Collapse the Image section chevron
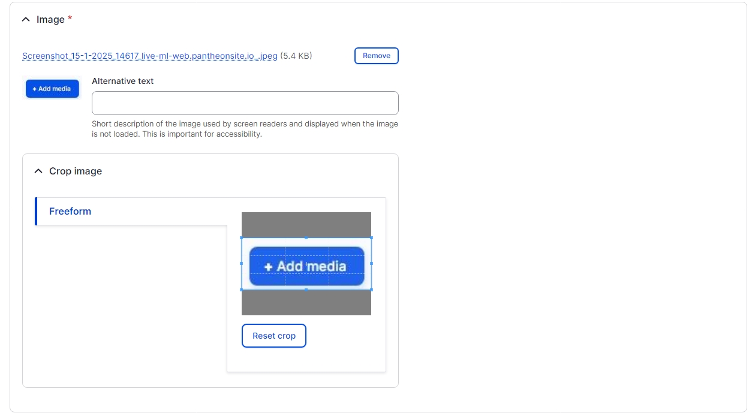Image resolution: width=755 pixels, height=419 pixels. click(x=26, y=19)
